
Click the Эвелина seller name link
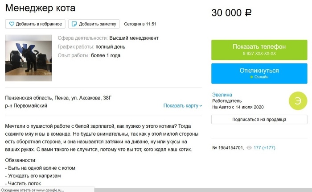point(222,95)
